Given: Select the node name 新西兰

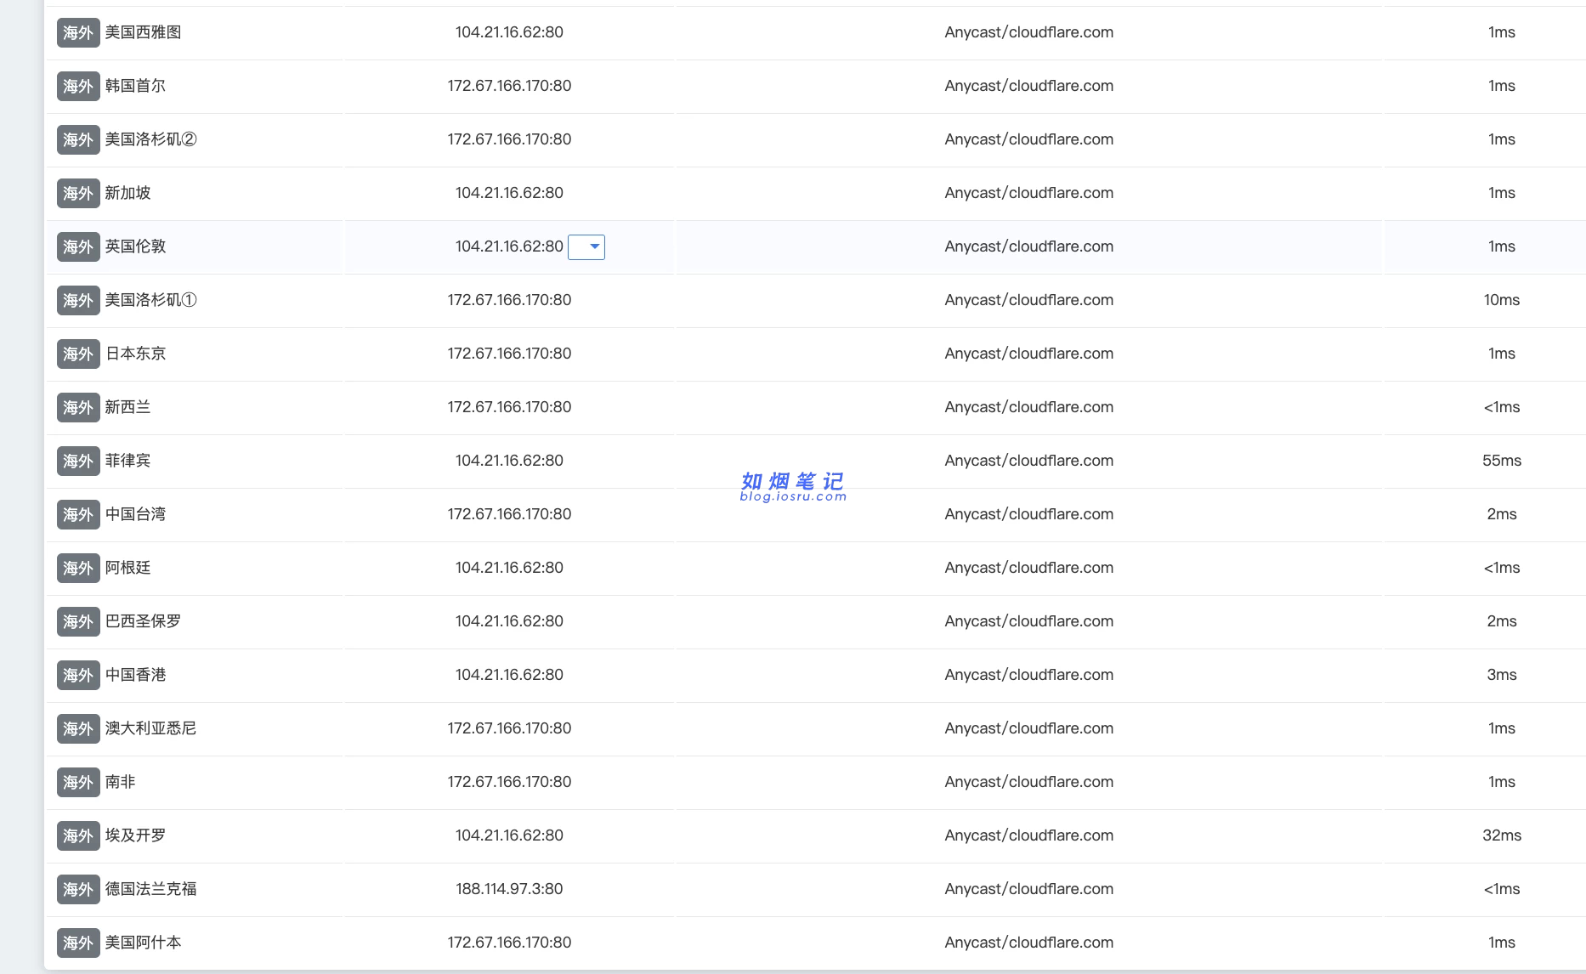Looking at the screenshot, I should coord(127,407).
